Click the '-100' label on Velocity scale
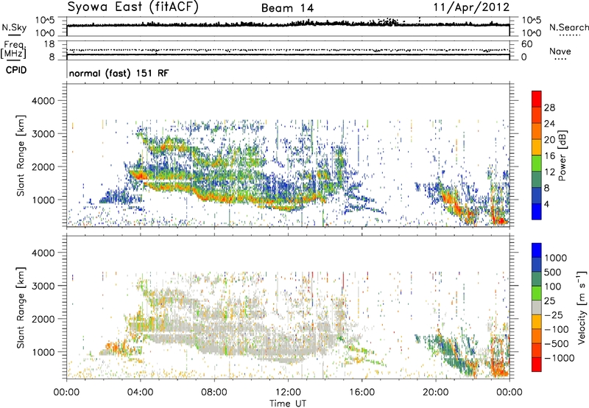This screenshot has height=408, width=589. coord(557,329)
